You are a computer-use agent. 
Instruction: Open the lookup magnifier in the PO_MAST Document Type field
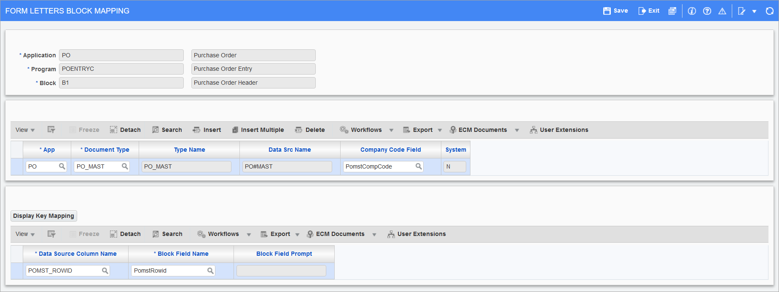(x=125, y=166)
